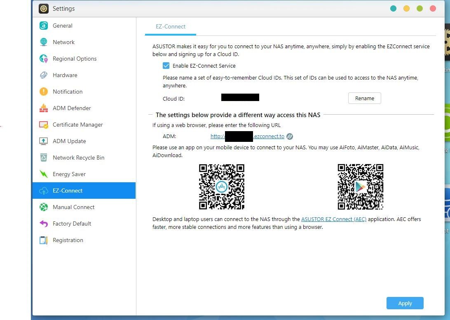Switch to the EZ-Connect tab

pos(171,27)
